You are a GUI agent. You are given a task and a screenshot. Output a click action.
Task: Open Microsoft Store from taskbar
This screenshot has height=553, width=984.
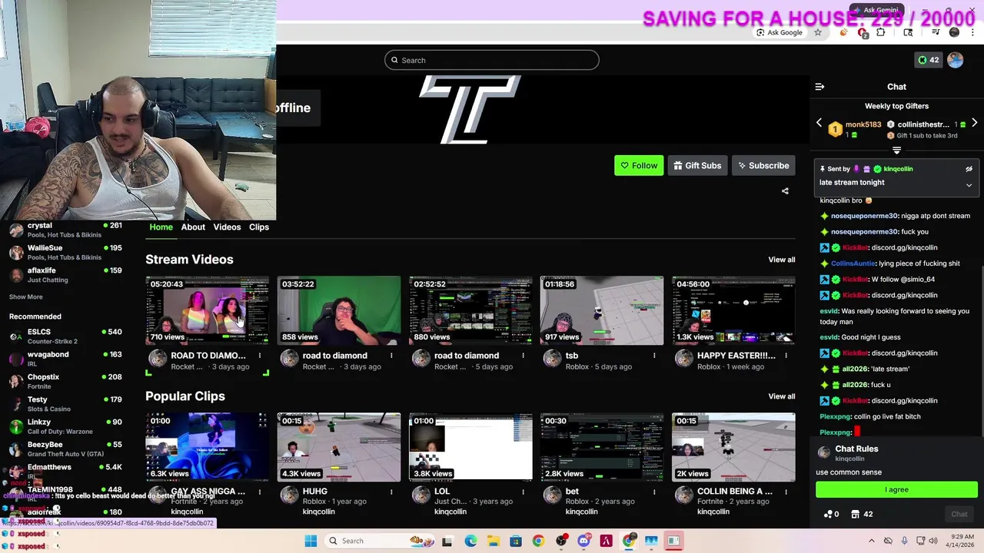click(516, 541)
